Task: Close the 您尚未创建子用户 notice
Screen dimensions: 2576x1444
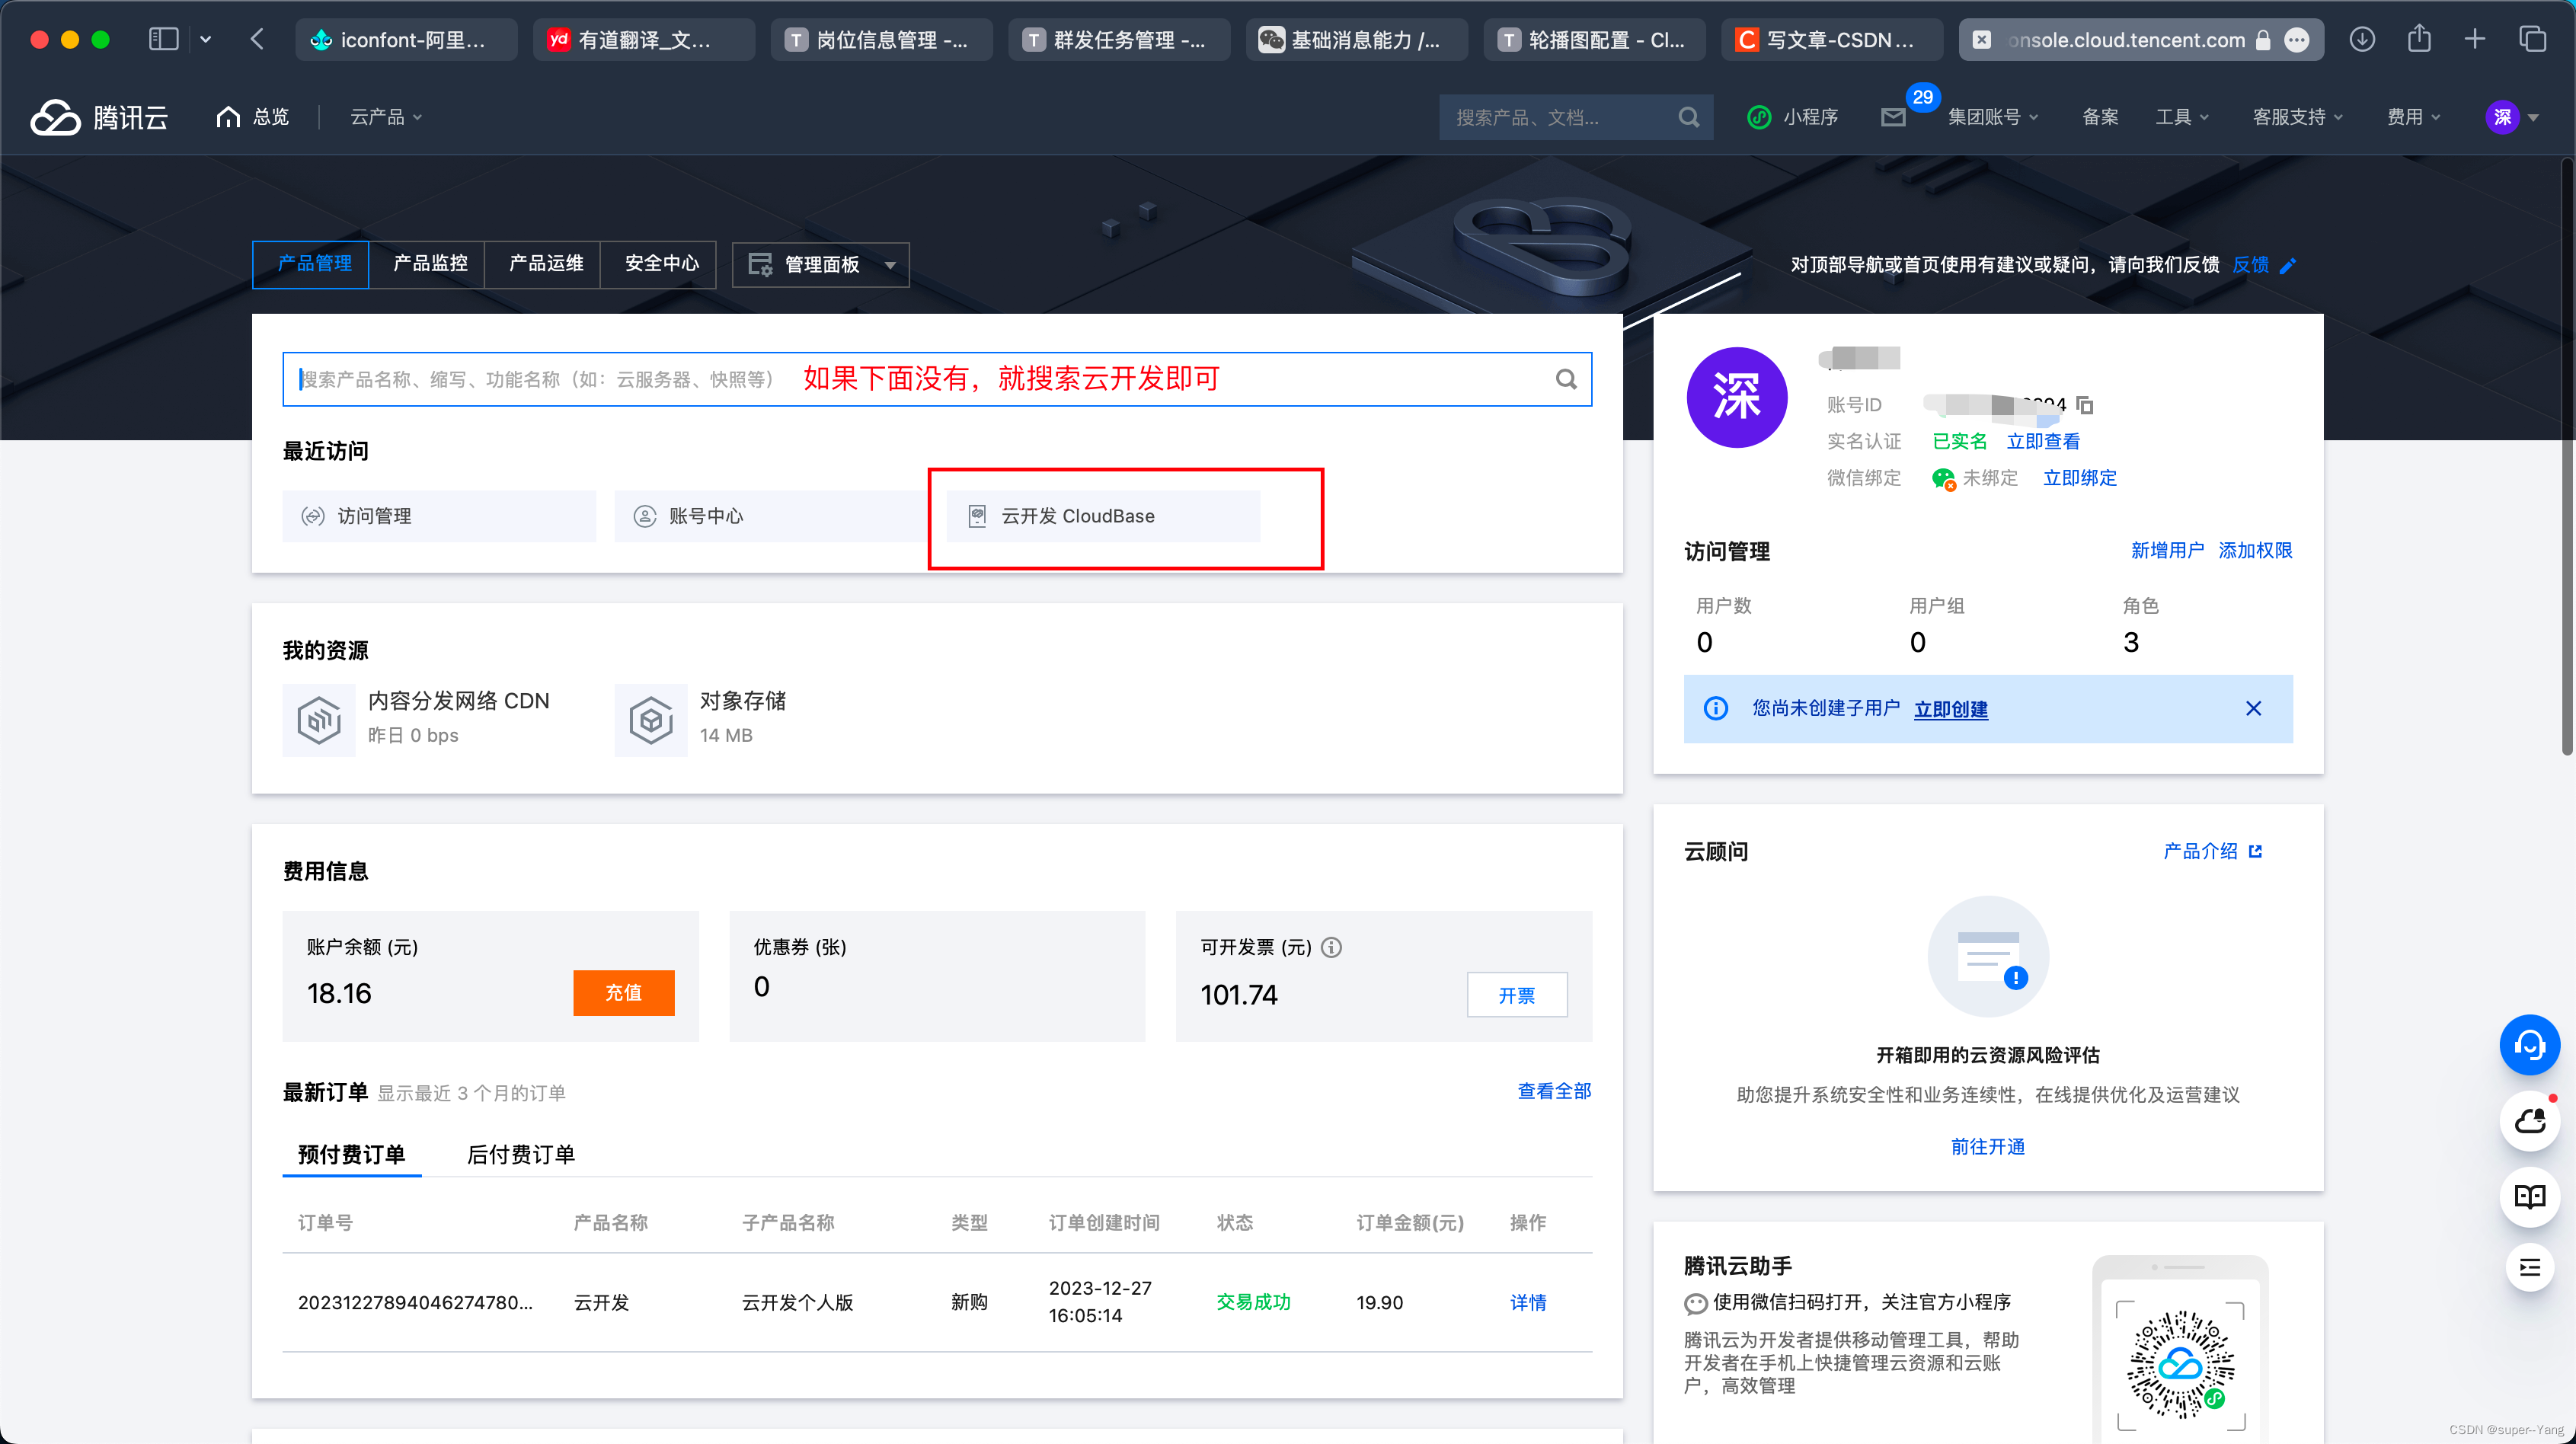Action: click(2253, 708)
